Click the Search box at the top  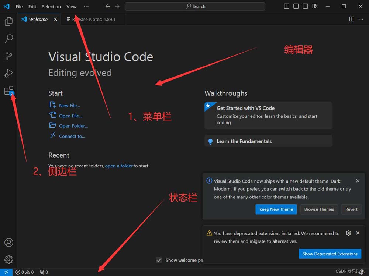point(195,6)
